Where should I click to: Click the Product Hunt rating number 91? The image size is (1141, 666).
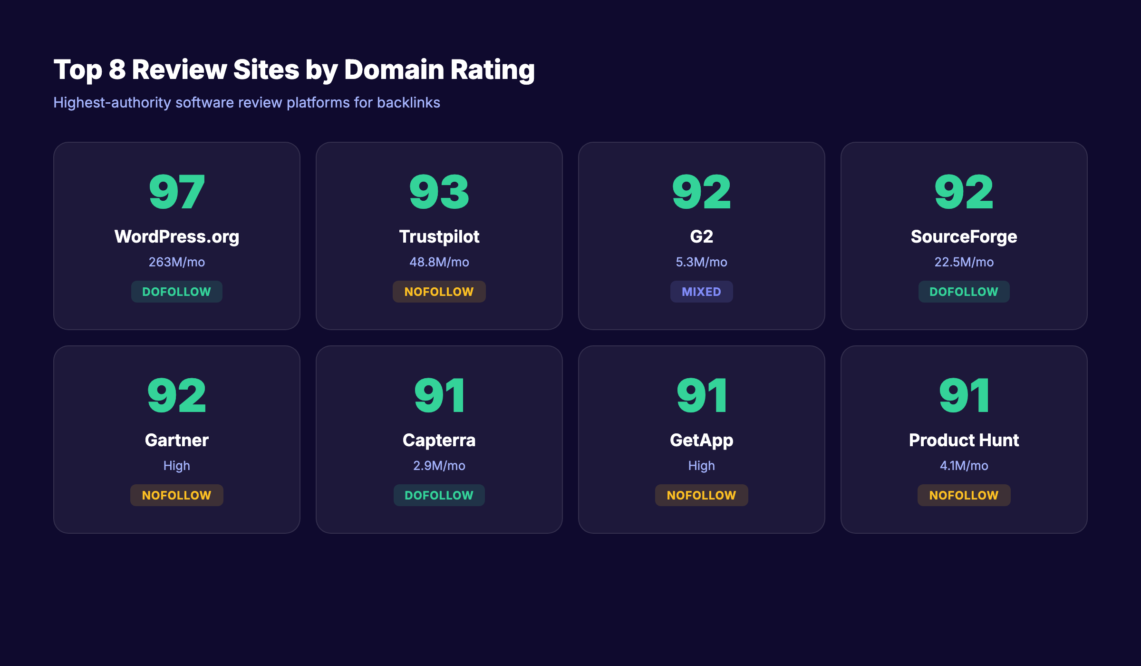pos(964,395)
